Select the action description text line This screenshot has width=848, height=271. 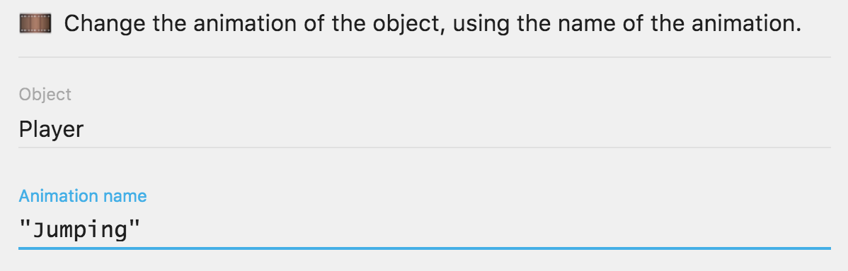(432, 24)
